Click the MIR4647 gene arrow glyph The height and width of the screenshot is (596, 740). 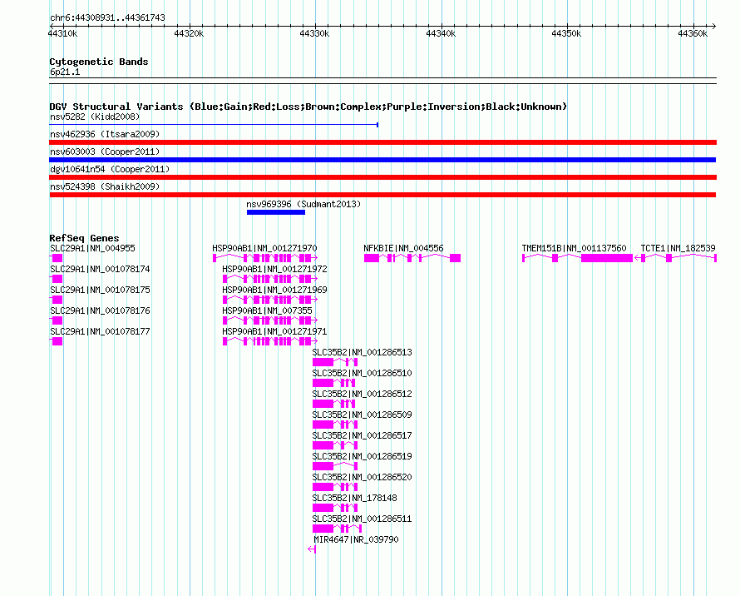pos(312,549)
